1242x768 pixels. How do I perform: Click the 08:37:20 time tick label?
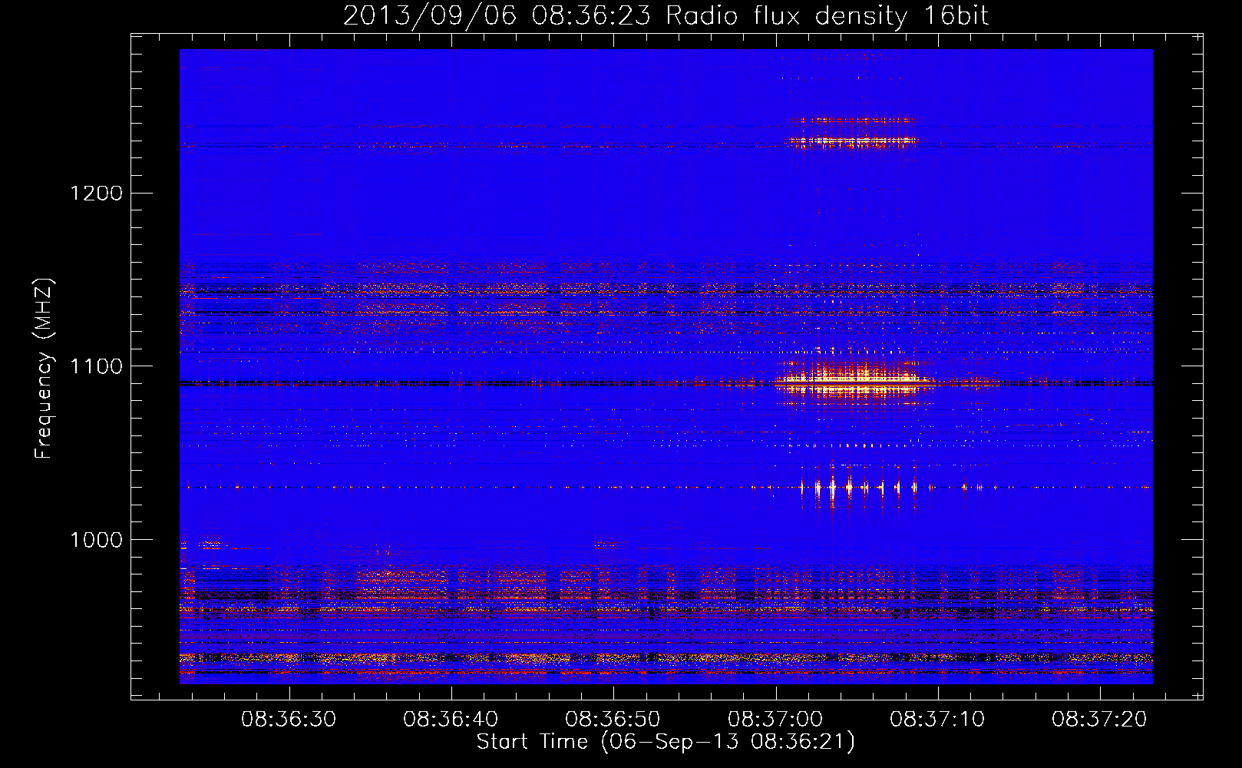[1099, 720]
